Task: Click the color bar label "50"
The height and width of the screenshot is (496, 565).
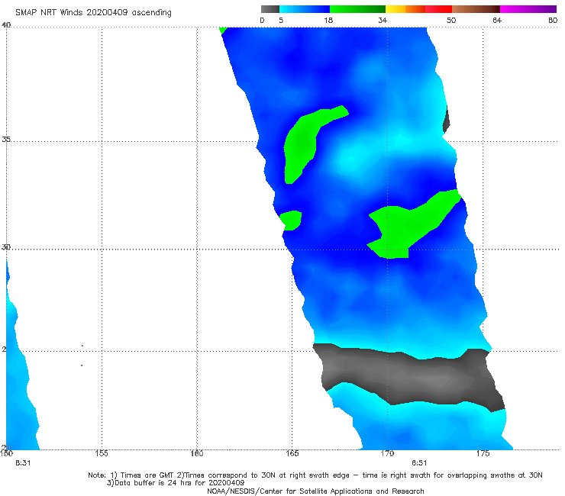Action: tap(451, 20)
